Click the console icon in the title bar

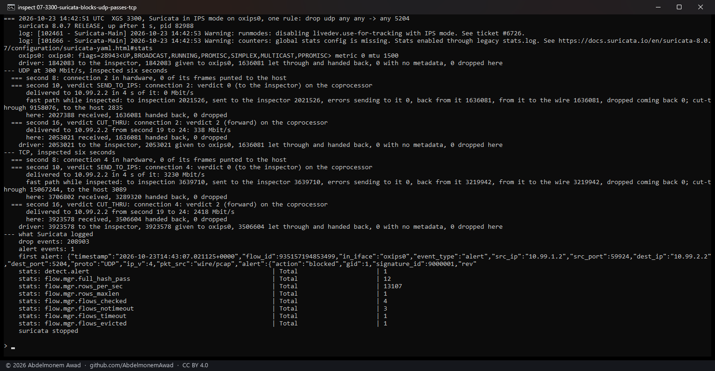[10, 7]
